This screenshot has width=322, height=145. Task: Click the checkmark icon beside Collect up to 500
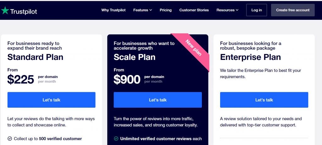(x=9, y=138)
